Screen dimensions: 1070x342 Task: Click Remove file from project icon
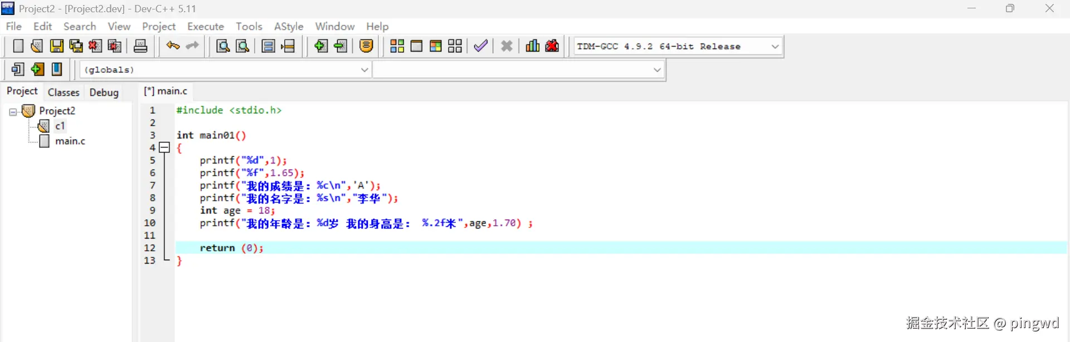tap(341, 46)
